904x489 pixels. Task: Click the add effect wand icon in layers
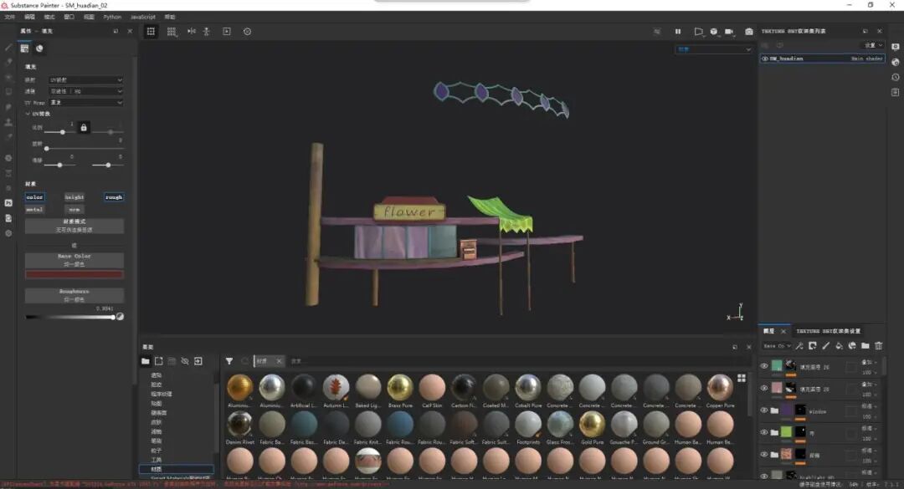click(799, 345)
